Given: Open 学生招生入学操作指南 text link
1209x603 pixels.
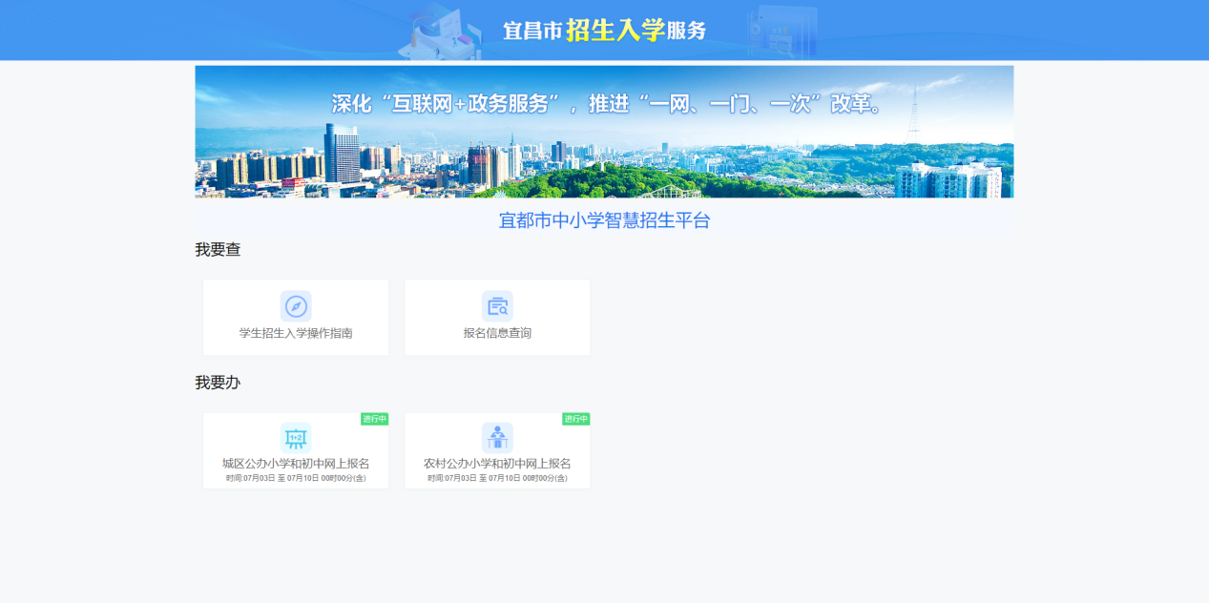Looking at the screenshot, I should [296, 333].
